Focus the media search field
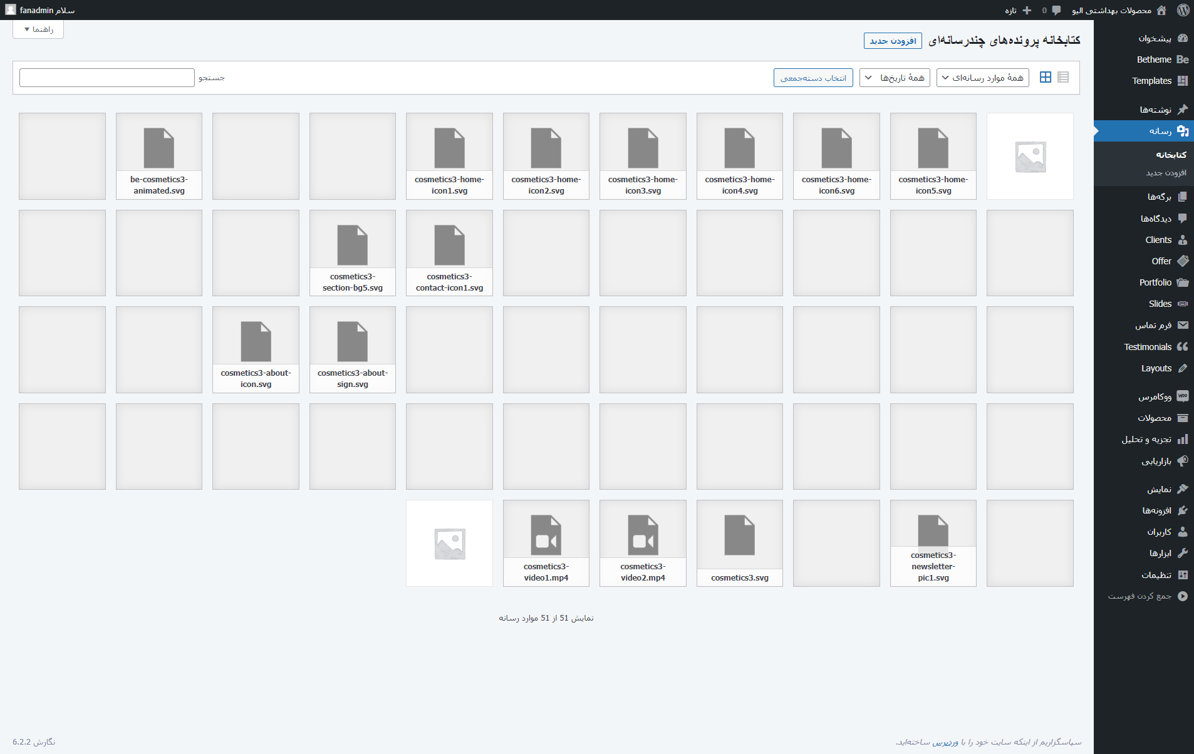The height and width of the screenshot is (754, 1194). (x=107, y=78)
